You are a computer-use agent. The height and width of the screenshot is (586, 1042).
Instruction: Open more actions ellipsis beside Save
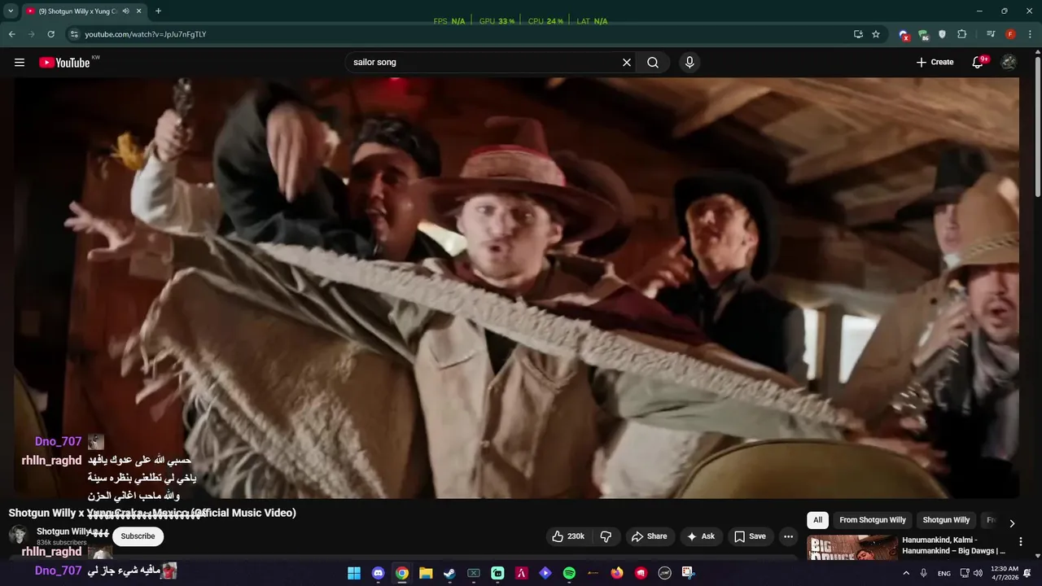[x=788, y=536]
